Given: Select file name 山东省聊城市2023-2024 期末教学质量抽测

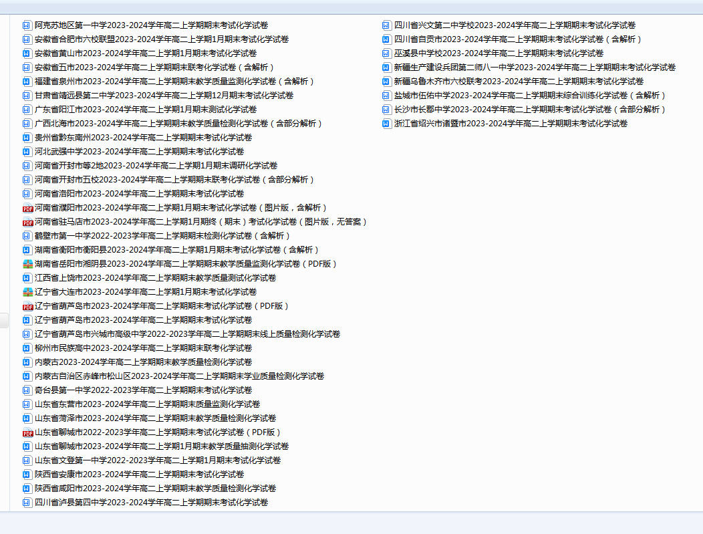Looking at the screenshot, I should [x=162, y=446].
